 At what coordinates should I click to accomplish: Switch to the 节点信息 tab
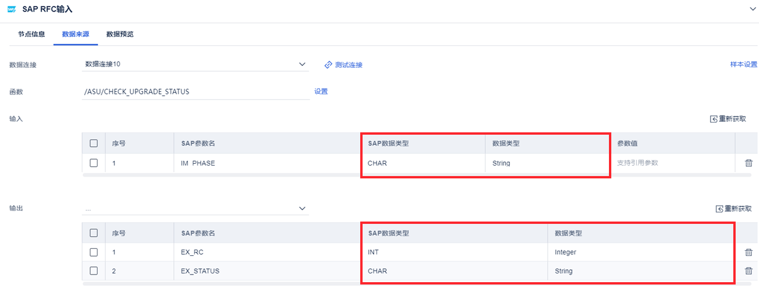pyautogui.click(x=32, y=34)
